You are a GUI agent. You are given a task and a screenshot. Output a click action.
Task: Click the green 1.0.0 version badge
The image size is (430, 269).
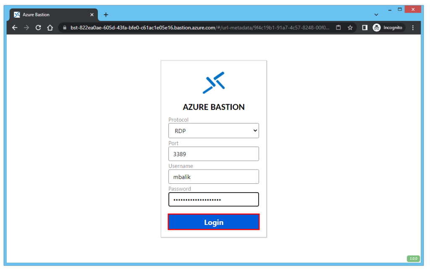413,259
